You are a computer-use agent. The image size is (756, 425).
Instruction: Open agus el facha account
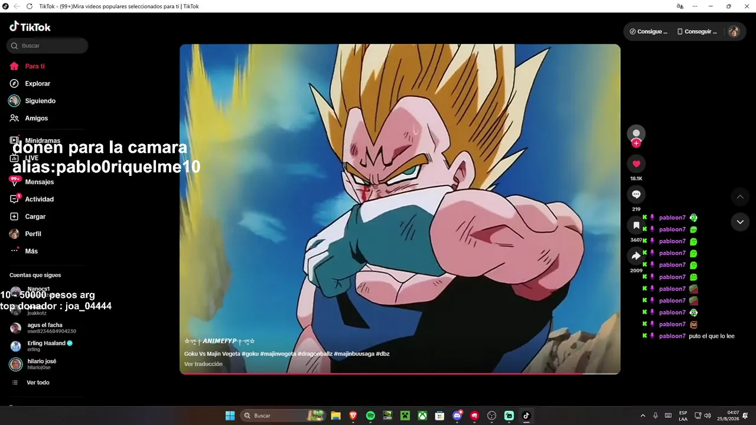point(43,328)
